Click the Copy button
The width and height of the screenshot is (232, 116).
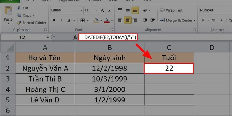(x=24, y=15)
